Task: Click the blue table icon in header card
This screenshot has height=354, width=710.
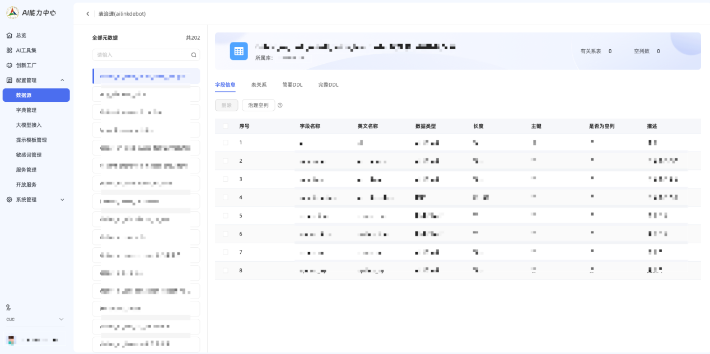Action: (x=239, y=51)
